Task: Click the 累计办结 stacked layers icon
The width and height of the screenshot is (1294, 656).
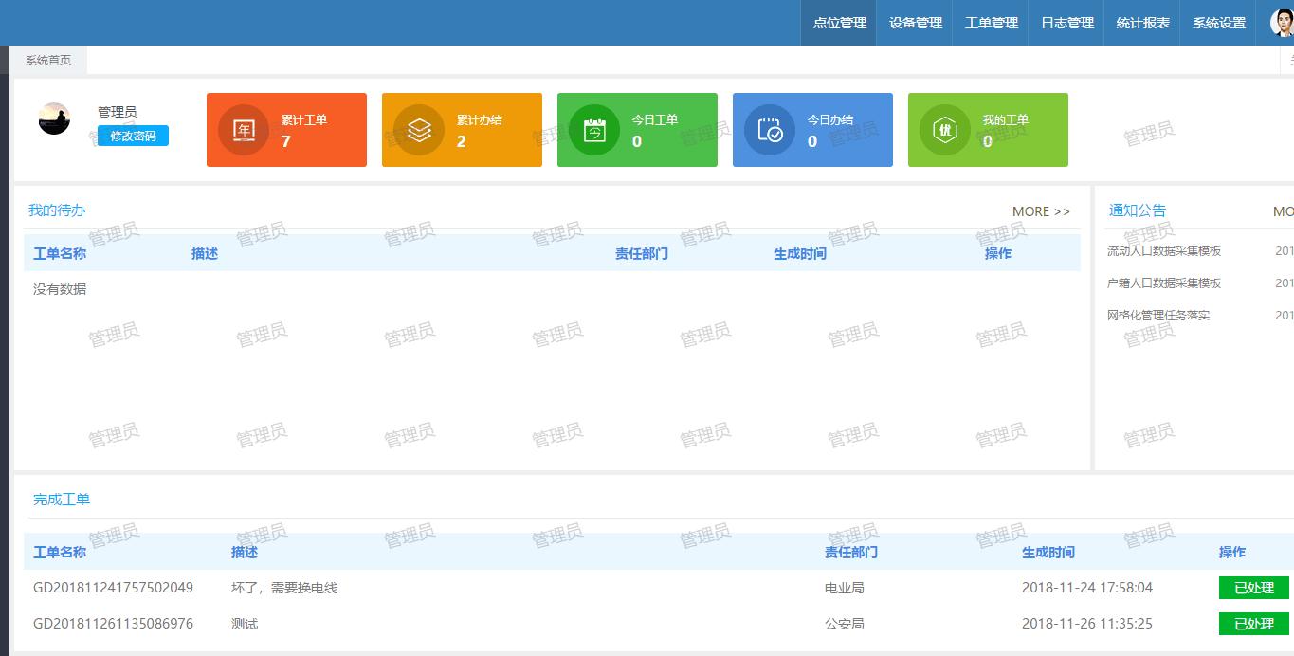Action: pyautogui.click(x=419, y=130)
